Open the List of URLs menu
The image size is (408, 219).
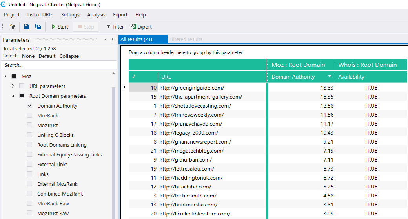point(40,15)
